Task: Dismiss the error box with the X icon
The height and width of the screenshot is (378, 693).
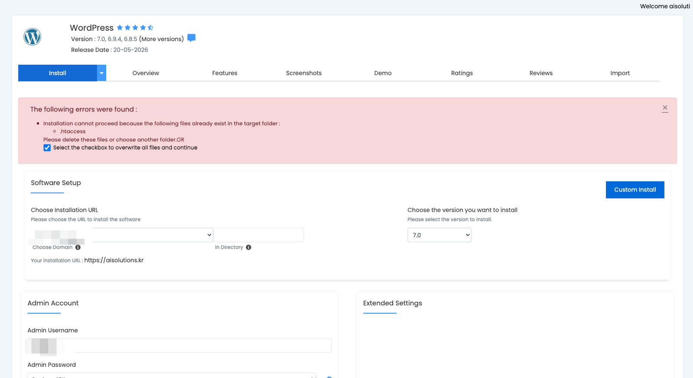Action: point(665,108)
